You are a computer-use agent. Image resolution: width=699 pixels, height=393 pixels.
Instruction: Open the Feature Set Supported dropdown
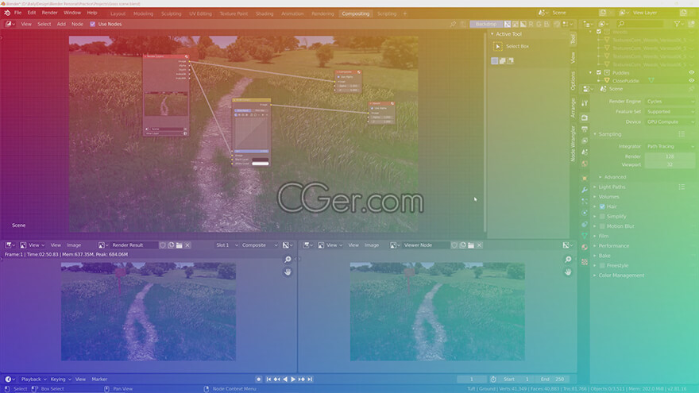point(670,112)
